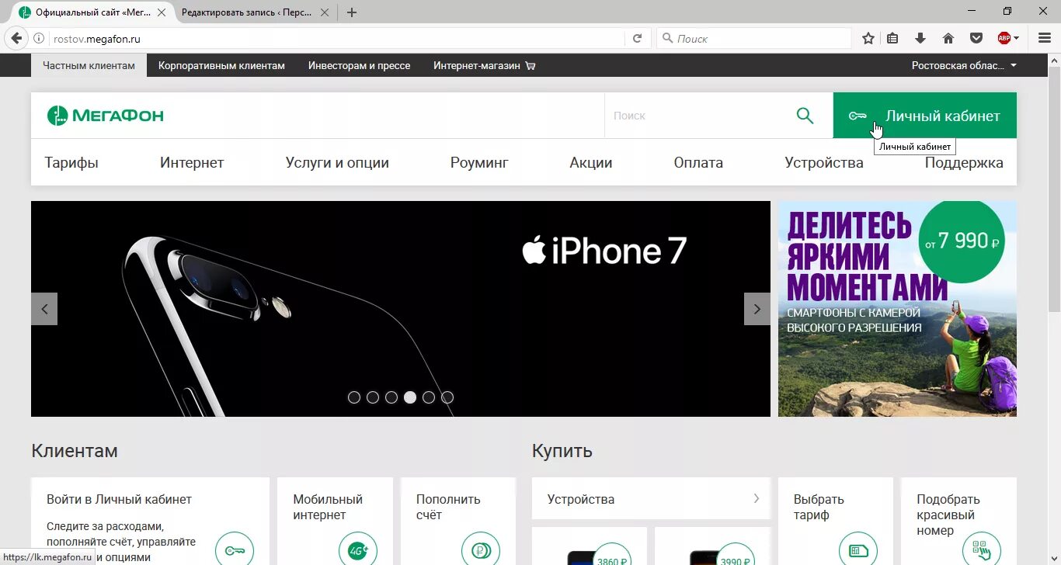Click the Делитесь яркими моментами promo banner
This screenshot has height=565, width=1061.
pos(897,309)
